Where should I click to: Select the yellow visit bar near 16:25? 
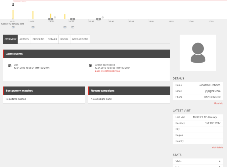tap(51, 16)
